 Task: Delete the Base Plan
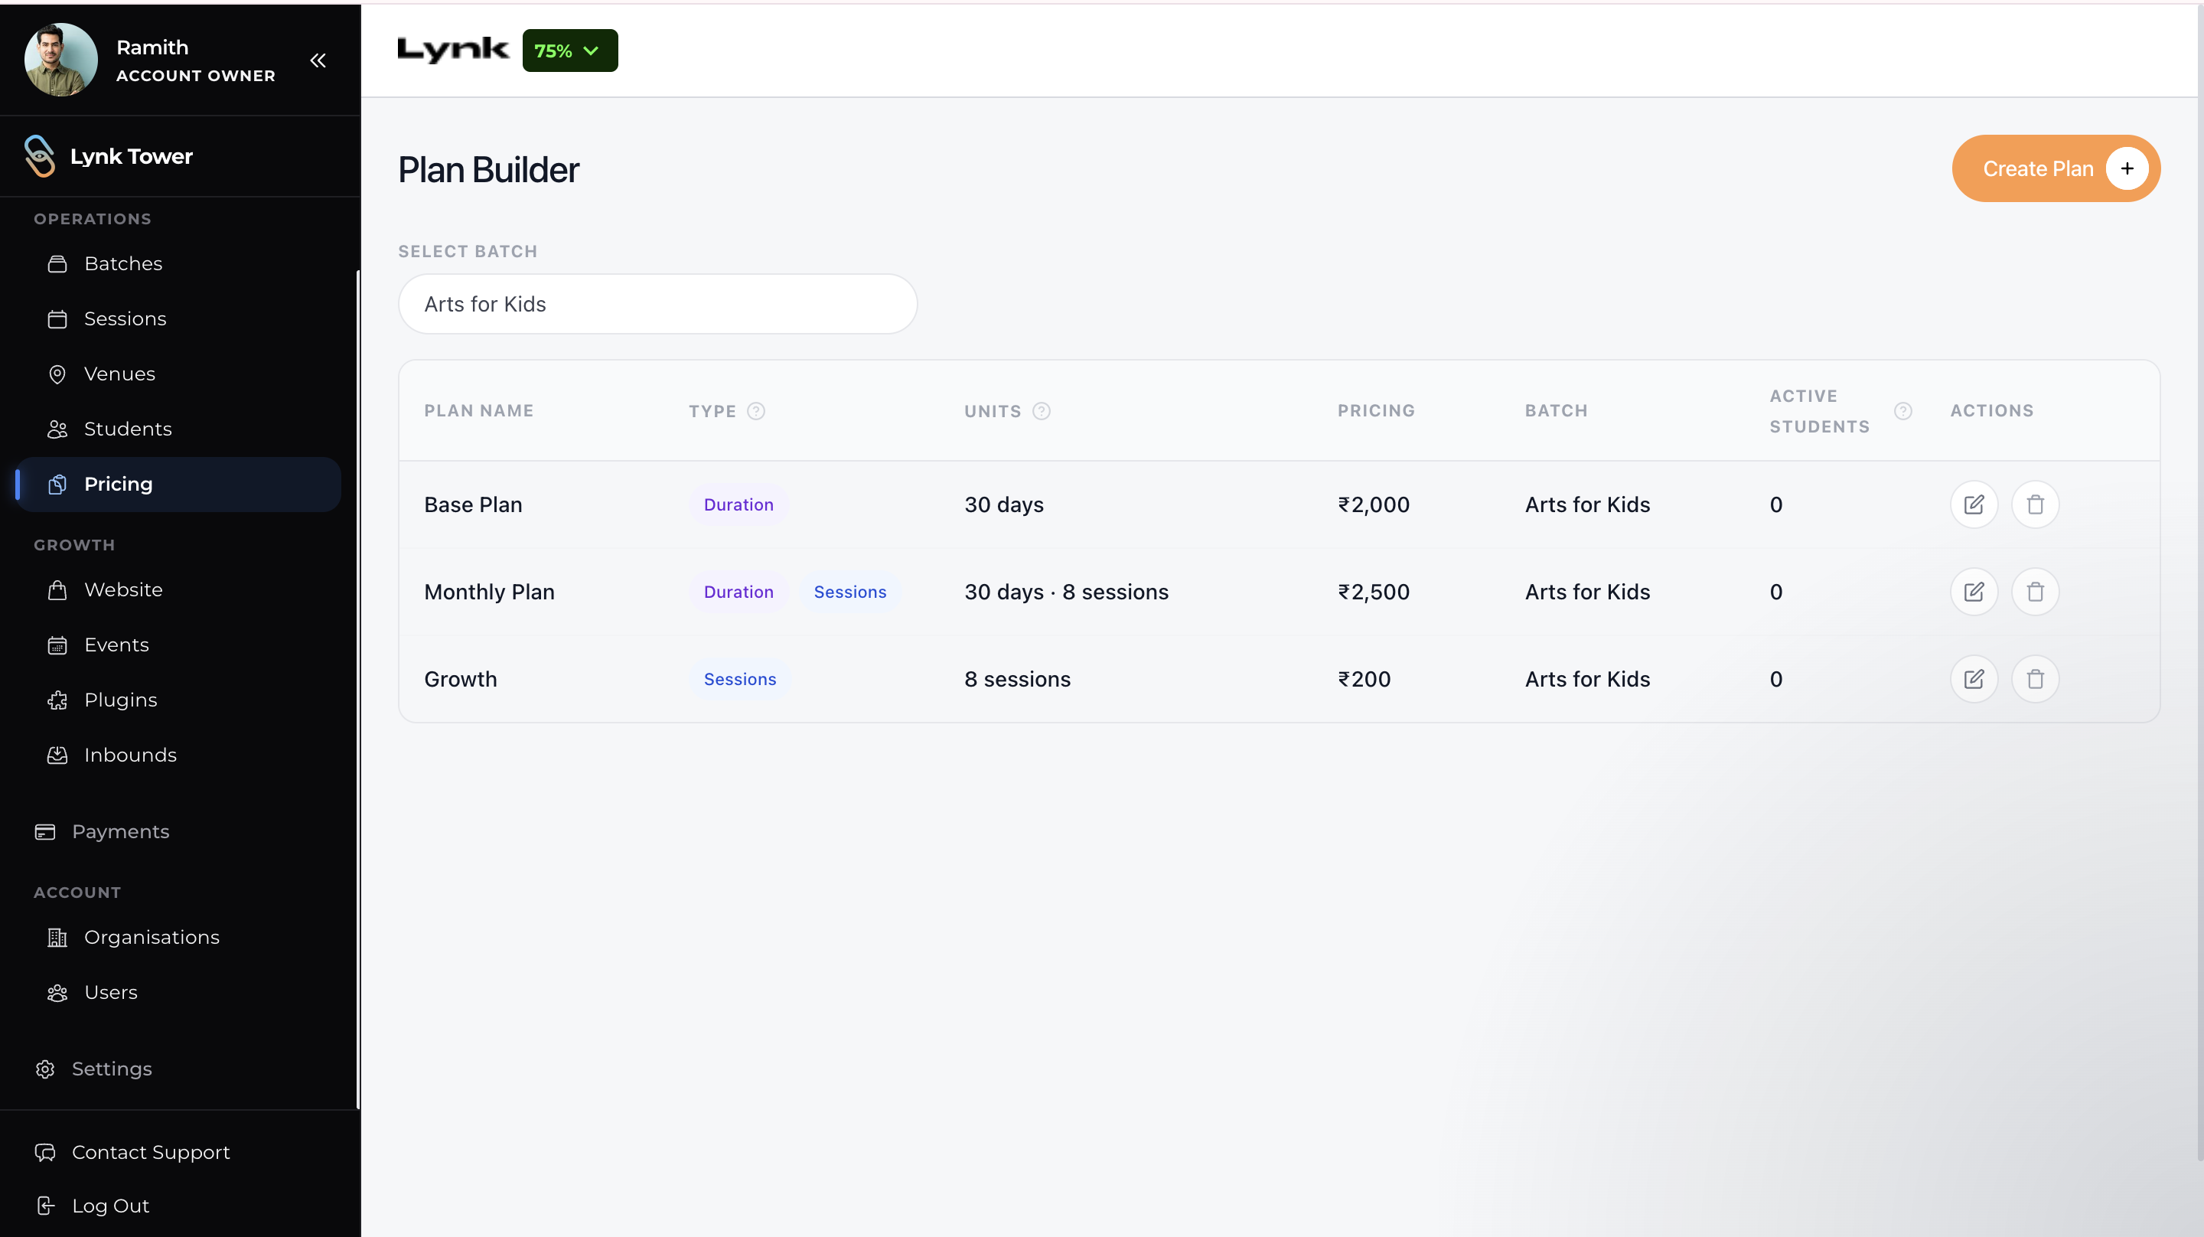(2036, 505)
